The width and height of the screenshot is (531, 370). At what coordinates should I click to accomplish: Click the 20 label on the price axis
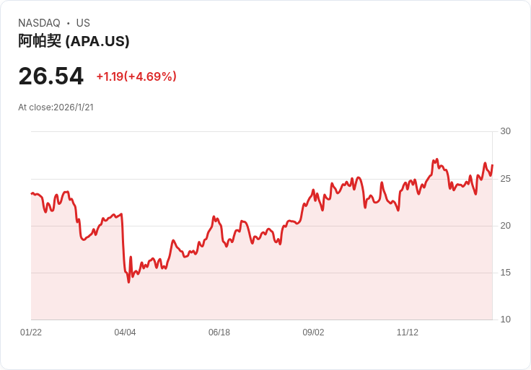(x=506, y=226)
